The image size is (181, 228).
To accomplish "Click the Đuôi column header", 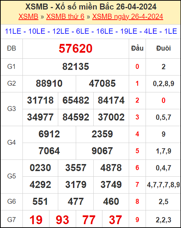I will pyautogui.click(x=163, y=48).
